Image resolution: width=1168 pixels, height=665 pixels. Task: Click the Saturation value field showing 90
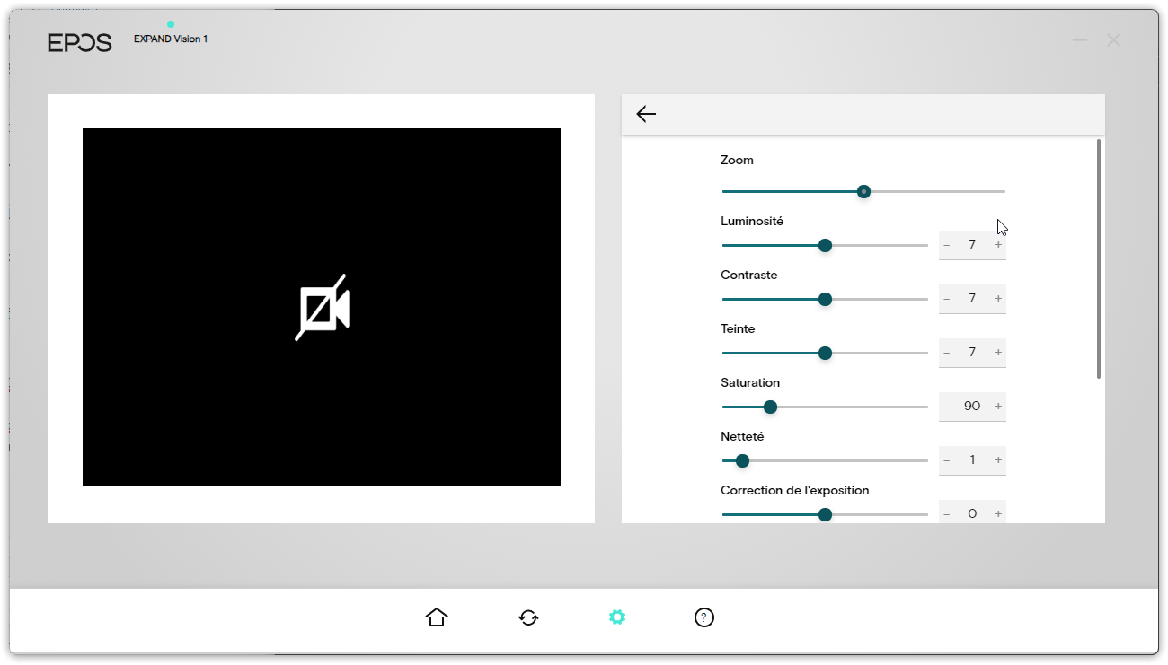[972, 407]
